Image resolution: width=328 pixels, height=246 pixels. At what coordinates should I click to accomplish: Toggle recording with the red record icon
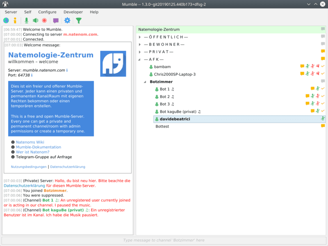[x=44, y=20]
